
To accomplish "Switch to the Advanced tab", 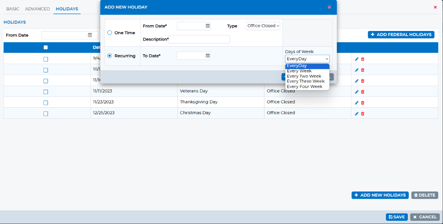I will (x=37, y=9).
